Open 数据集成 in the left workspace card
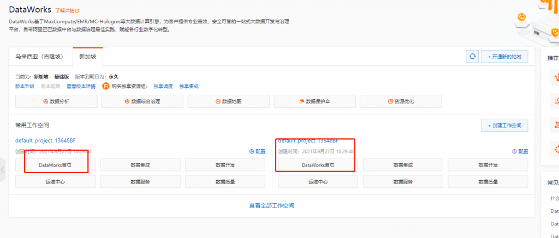 click(140, 165)
